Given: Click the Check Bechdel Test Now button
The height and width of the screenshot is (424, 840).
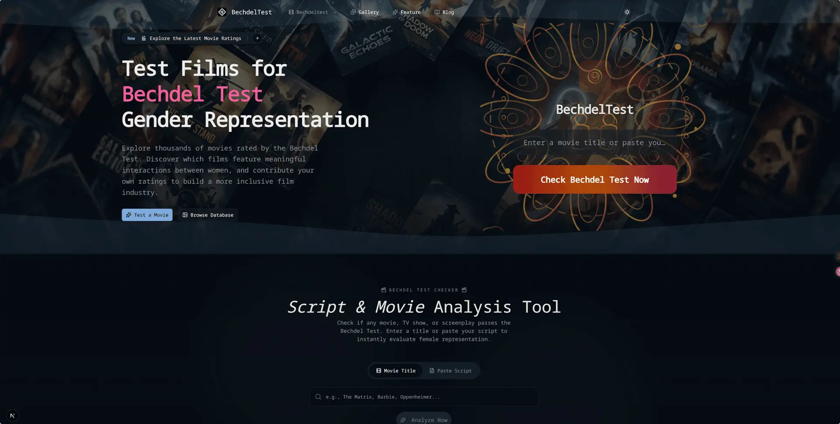Looking at the screenshot, I should coord(595,179).
